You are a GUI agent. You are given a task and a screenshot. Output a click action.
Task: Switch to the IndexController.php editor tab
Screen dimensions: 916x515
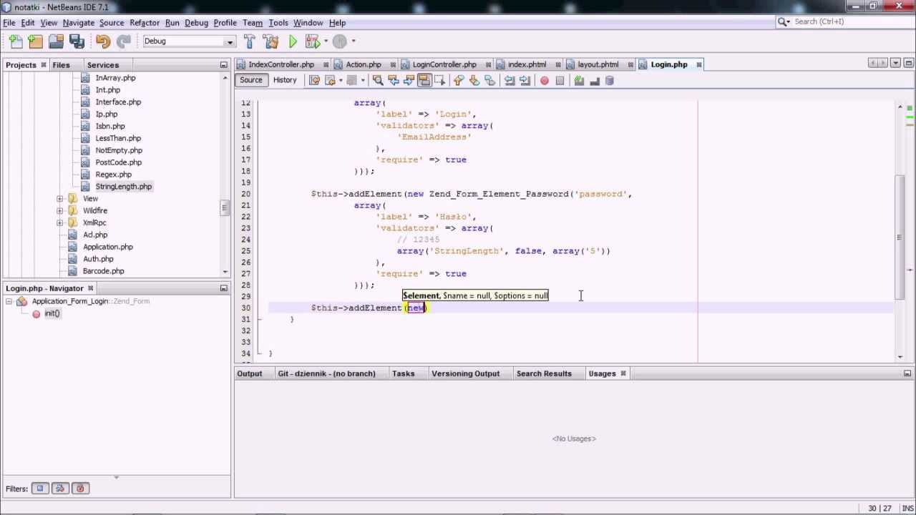pos(281,64)
